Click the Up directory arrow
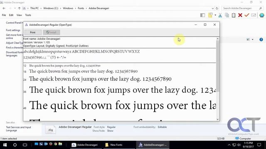The width and height of the screenshot is (266, 149). click(x=19, y=8)
